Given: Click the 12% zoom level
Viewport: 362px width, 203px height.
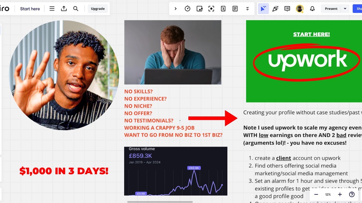Looking at the screenshot, I should pyautogui.click(x=328, y=195).
